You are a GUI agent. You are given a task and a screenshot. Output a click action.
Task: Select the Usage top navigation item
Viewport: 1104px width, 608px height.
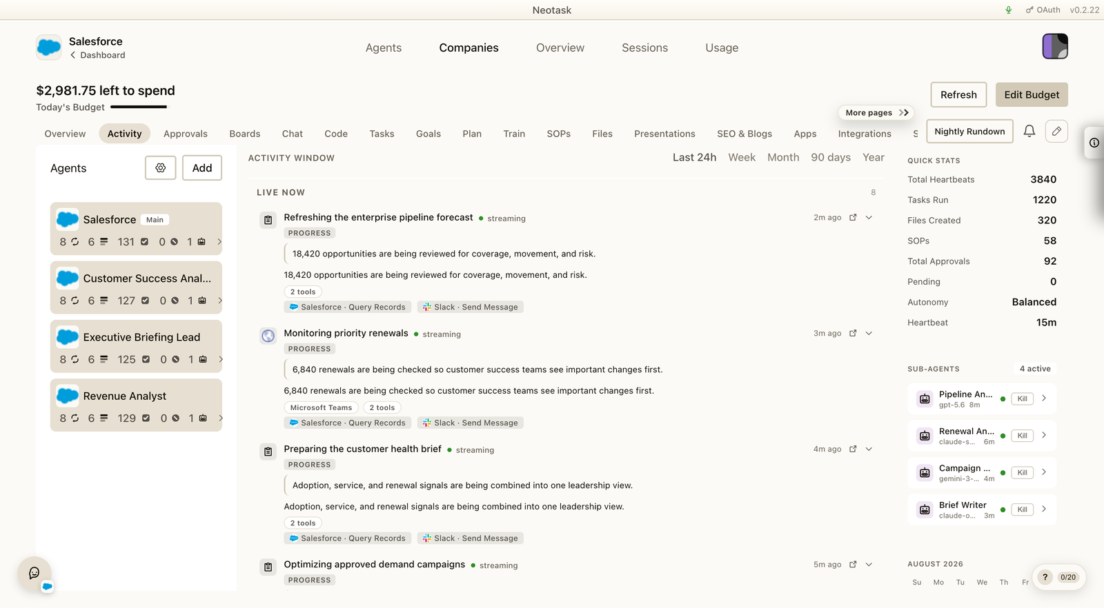[722, 48]
